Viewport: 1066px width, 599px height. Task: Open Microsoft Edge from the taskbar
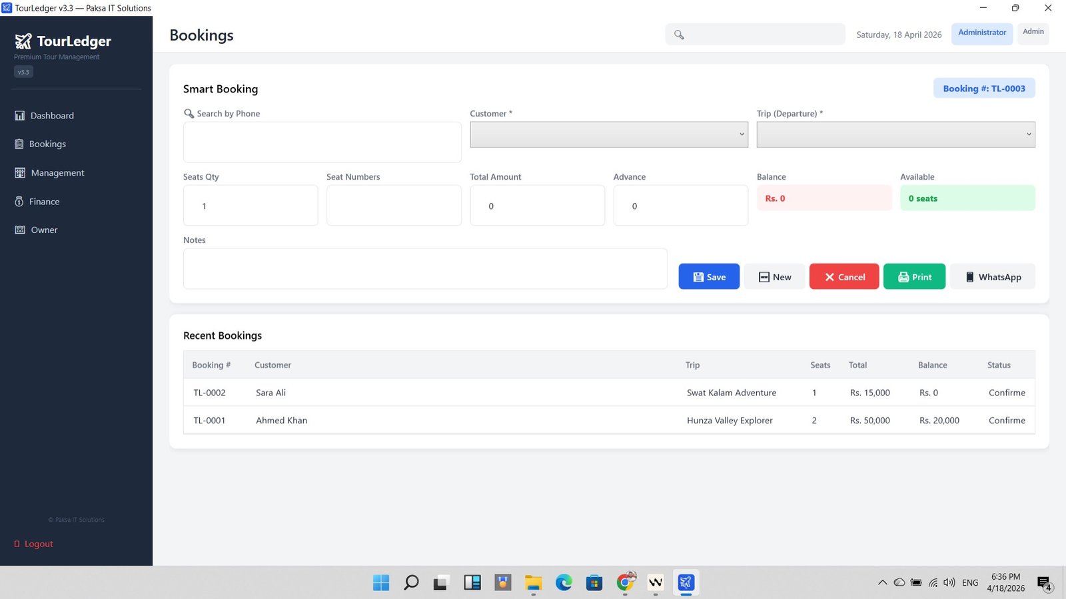[564, 582]
